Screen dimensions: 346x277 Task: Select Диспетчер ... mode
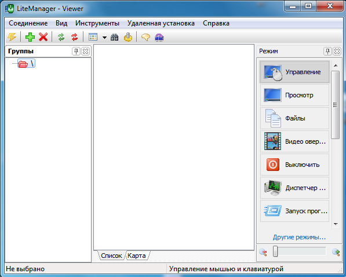click(x=294, y=188)
